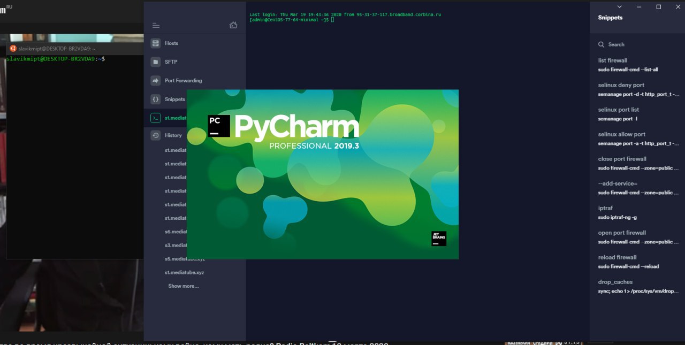
Task: Click the magnifier icon in Snippets panel
Action: (602, 44)
